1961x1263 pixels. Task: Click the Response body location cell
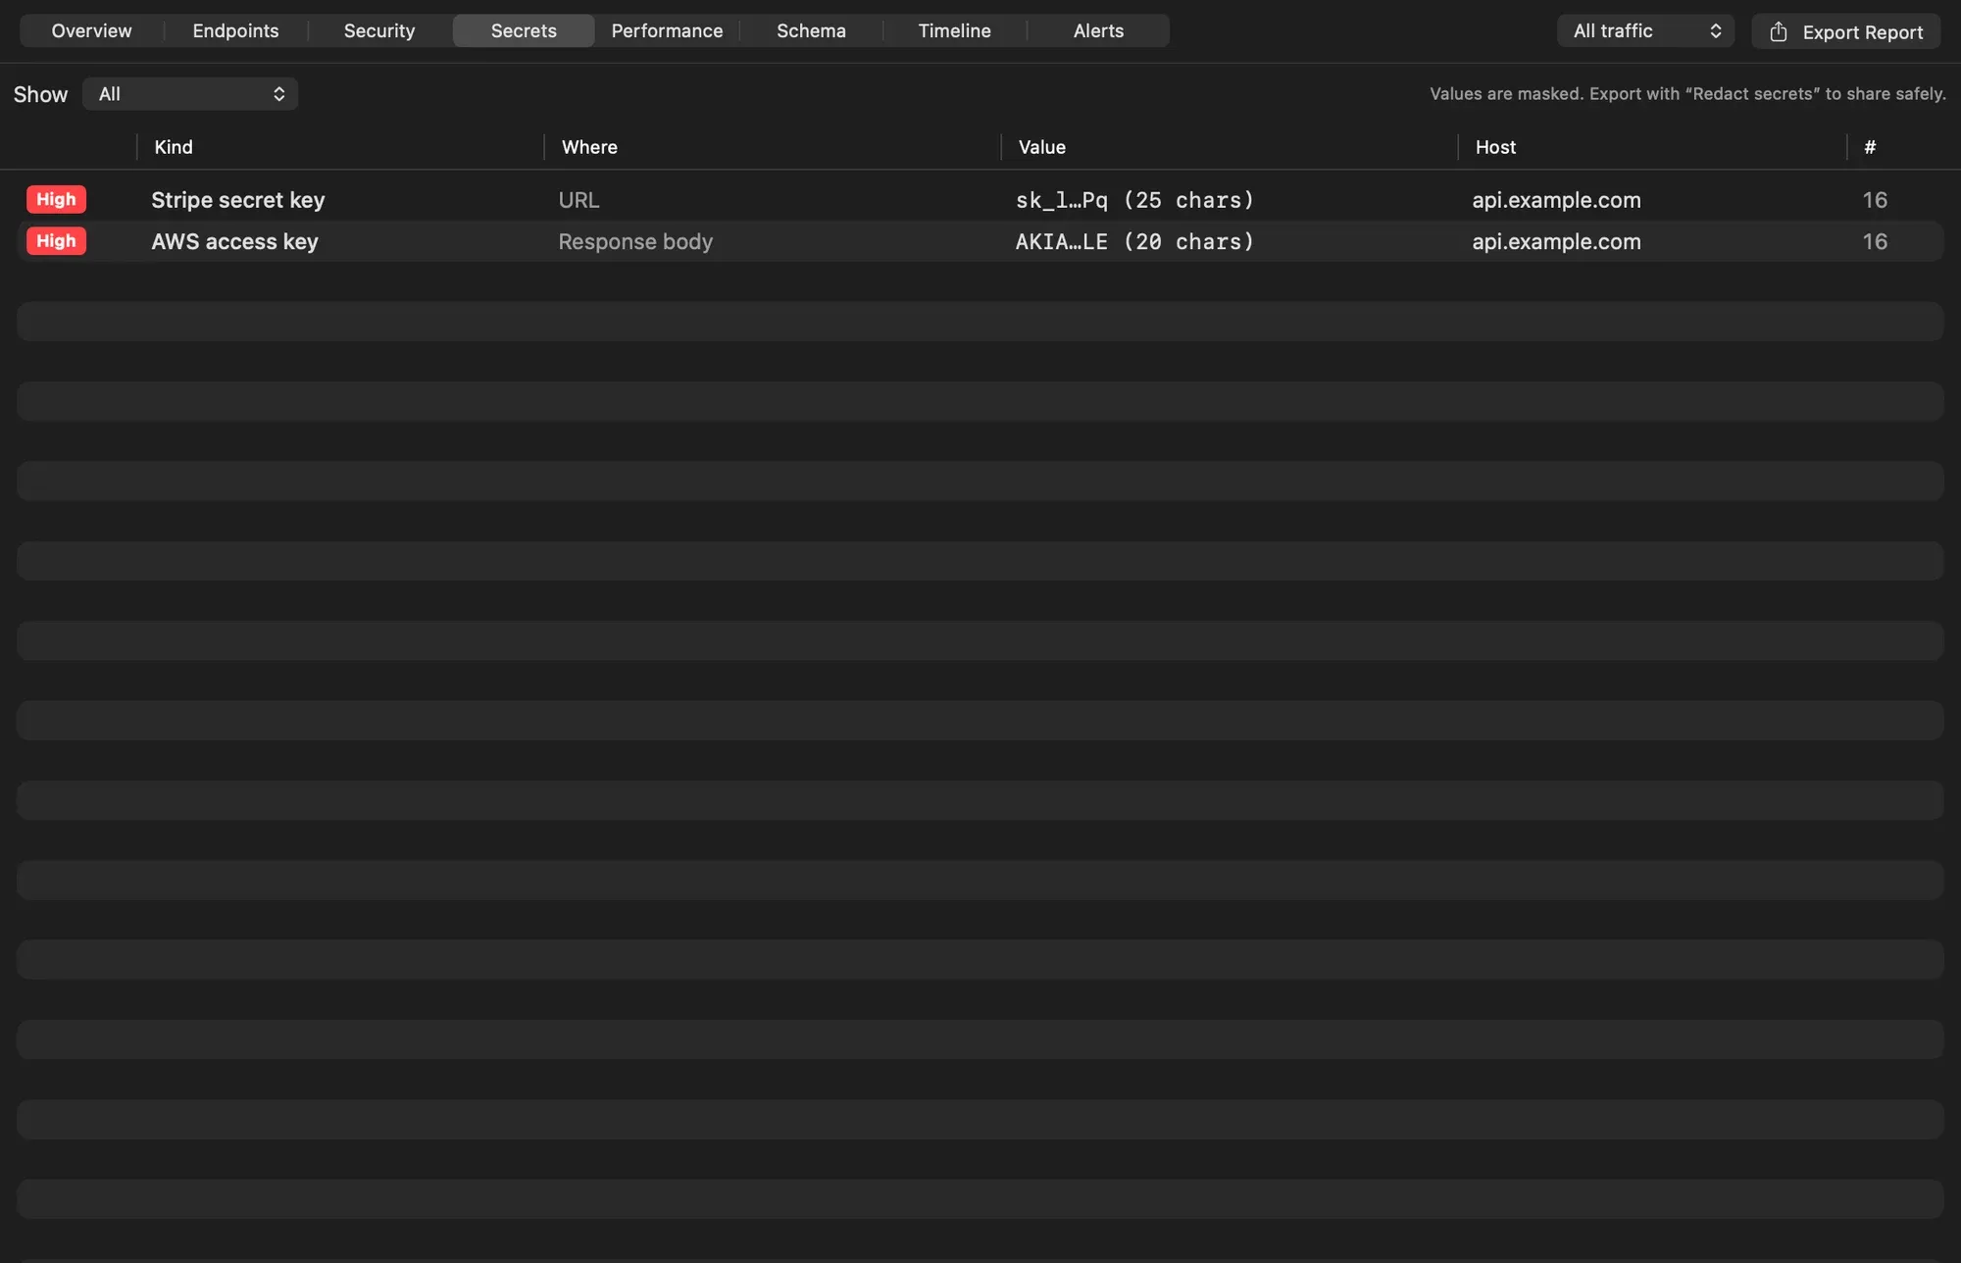tap(635, 241)
